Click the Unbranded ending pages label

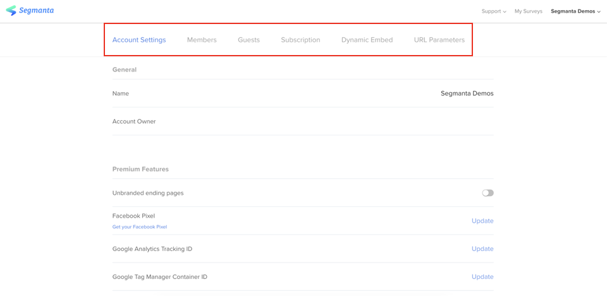click(x=148, y=193)
